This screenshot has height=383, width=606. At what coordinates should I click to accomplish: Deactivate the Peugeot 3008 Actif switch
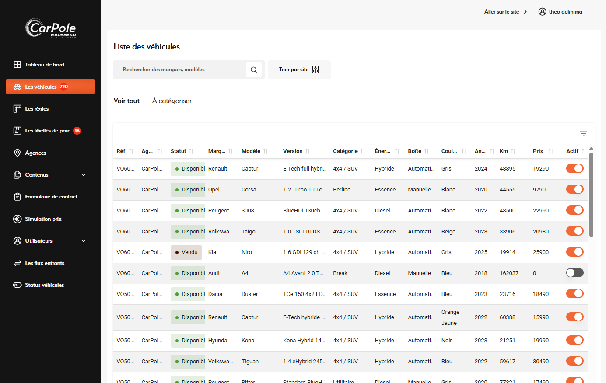point(575,210)
